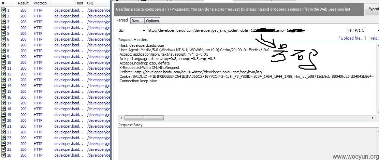The image size is (379, 160).
Task: Switch to the Options tab
Action: point(152,21)
